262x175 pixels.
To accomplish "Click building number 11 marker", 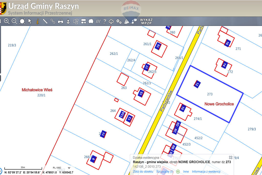I will pyautogui.click(x=103, y=134).
